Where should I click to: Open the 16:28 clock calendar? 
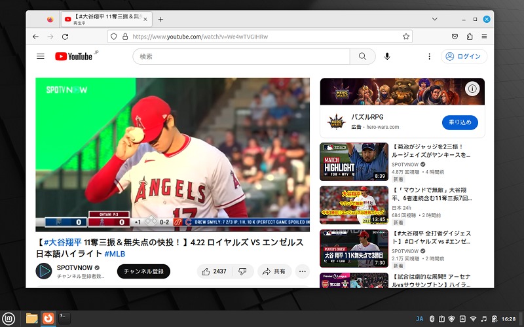[x=509, y=319]
